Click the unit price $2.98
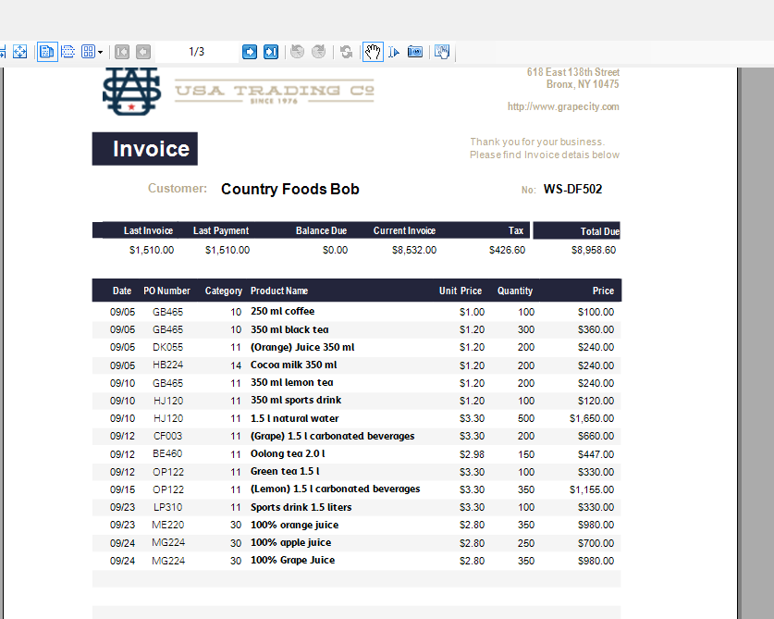The width and height of the screenshot is (774, 619). click(472, 454)
